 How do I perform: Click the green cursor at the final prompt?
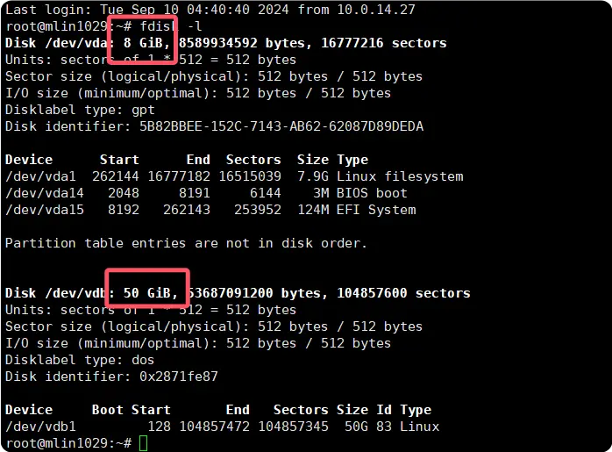tap(144, 443)
